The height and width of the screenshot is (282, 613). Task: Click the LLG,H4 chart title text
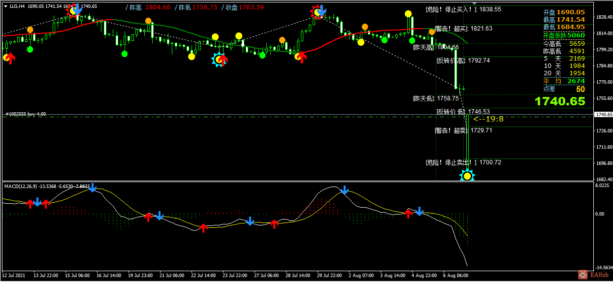[x=17, y=6]
